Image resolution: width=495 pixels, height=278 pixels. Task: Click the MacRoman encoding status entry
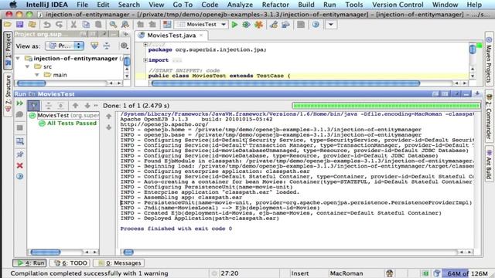[x=346, y=273]
